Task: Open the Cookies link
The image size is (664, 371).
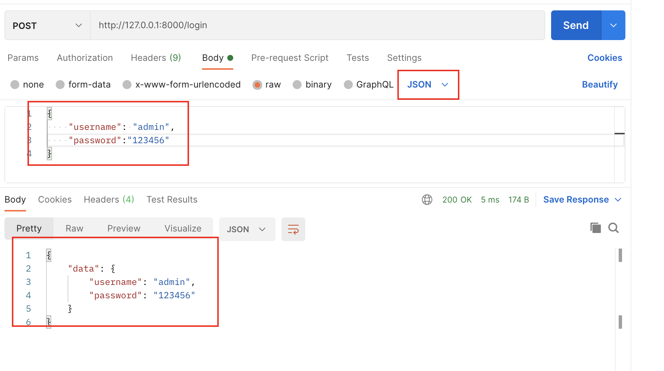Action: (x=605, y=58)
